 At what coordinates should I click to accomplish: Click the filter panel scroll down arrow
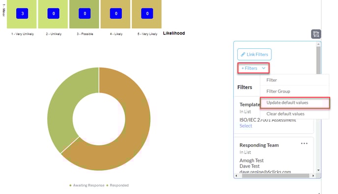coord(318,170)
